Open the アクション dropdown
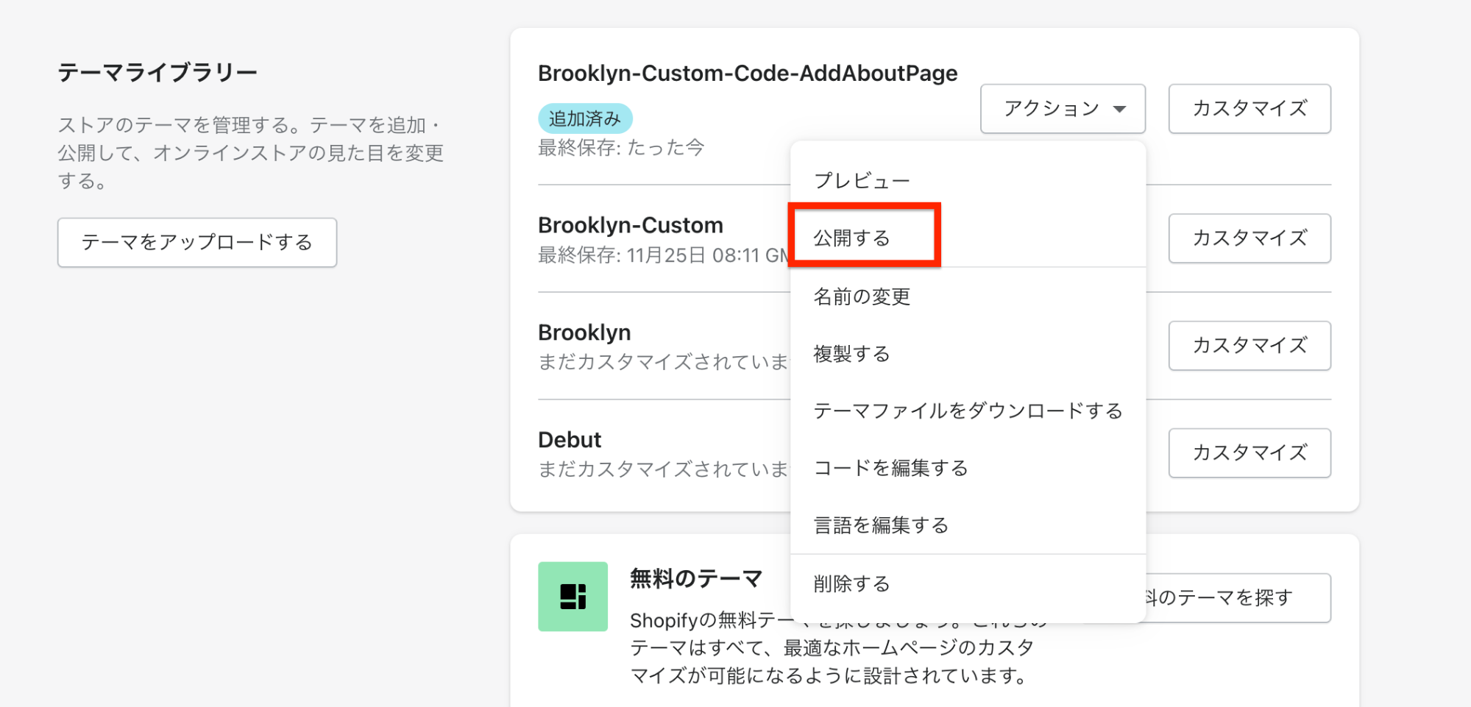The height and width of the screenshot is (707, 1471). point(1062,109)
